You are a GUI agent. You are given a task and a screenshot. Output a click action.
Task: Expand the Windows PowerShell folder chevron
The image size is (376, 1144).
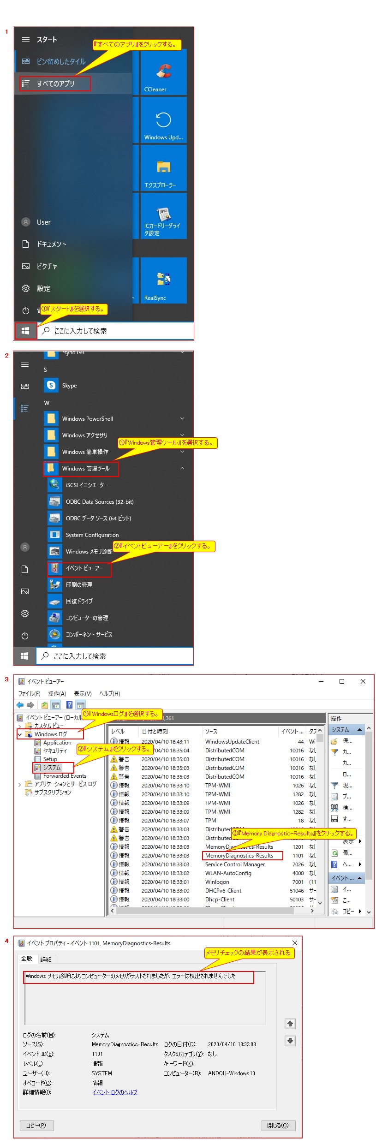click(x=182, y=418)
